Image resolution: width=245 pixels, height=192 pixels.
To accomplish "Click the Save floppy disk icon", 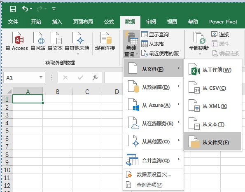I will 13,9.
